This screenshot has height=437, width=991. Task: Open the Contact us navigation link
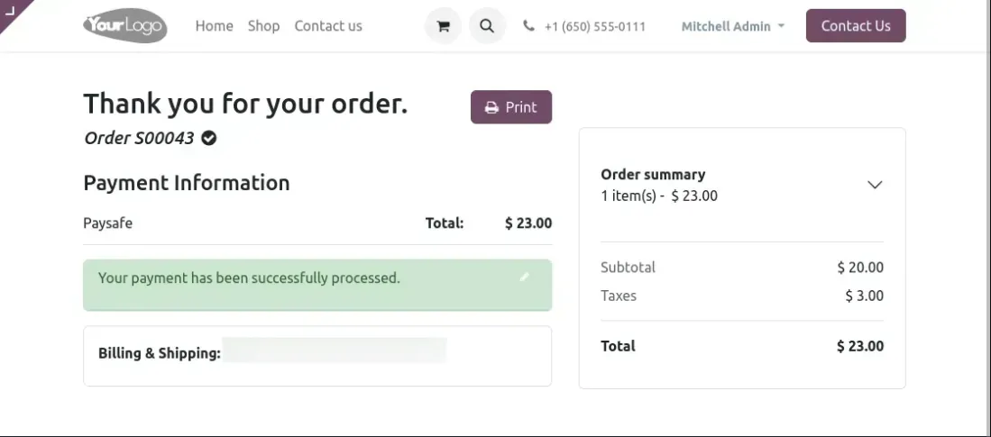click(x=328, y=26)
